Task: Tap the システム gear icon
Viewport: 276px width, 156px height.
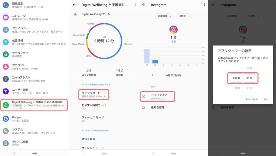Action: point(6,131)
